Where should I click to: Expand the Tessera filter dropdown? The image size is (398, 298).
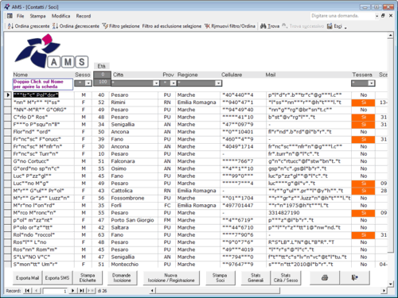[372, 83]
